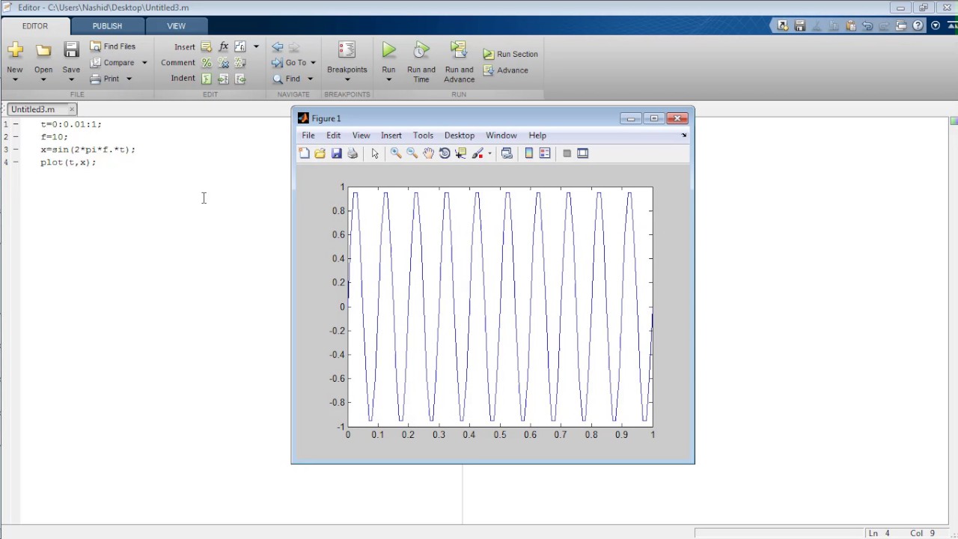Open the Desktop menu in Figure 1
The image size is (958, 539).
pos(460,135)
